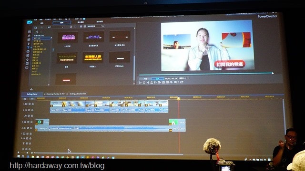Open the PiP Objects Room sidebar icon
This screenshot has width=305, height=171.
[29, 39]
